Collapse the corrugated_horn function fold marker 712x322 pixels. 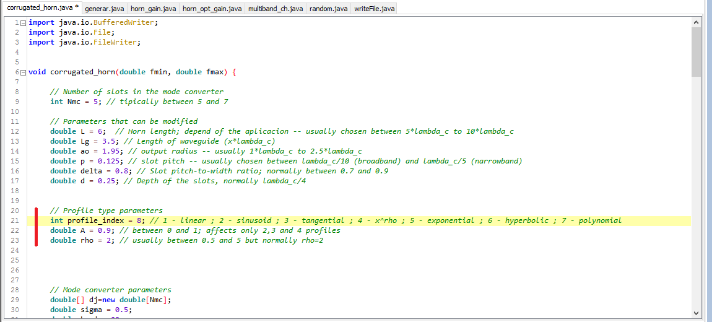pyautogui.click(x=24, y=72)
